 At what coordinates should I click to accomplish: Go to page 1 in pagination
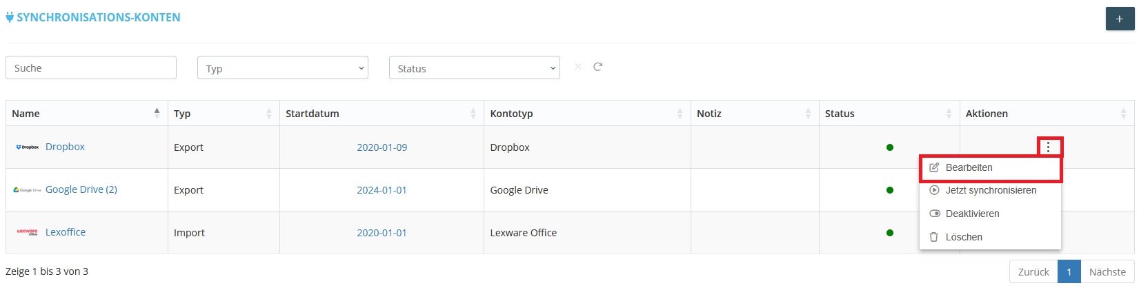pos(1069,271)
